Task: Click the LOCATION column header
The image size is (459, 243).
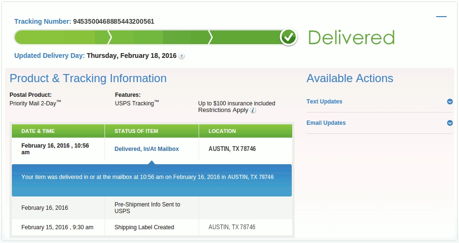Action: pos(222,131)
